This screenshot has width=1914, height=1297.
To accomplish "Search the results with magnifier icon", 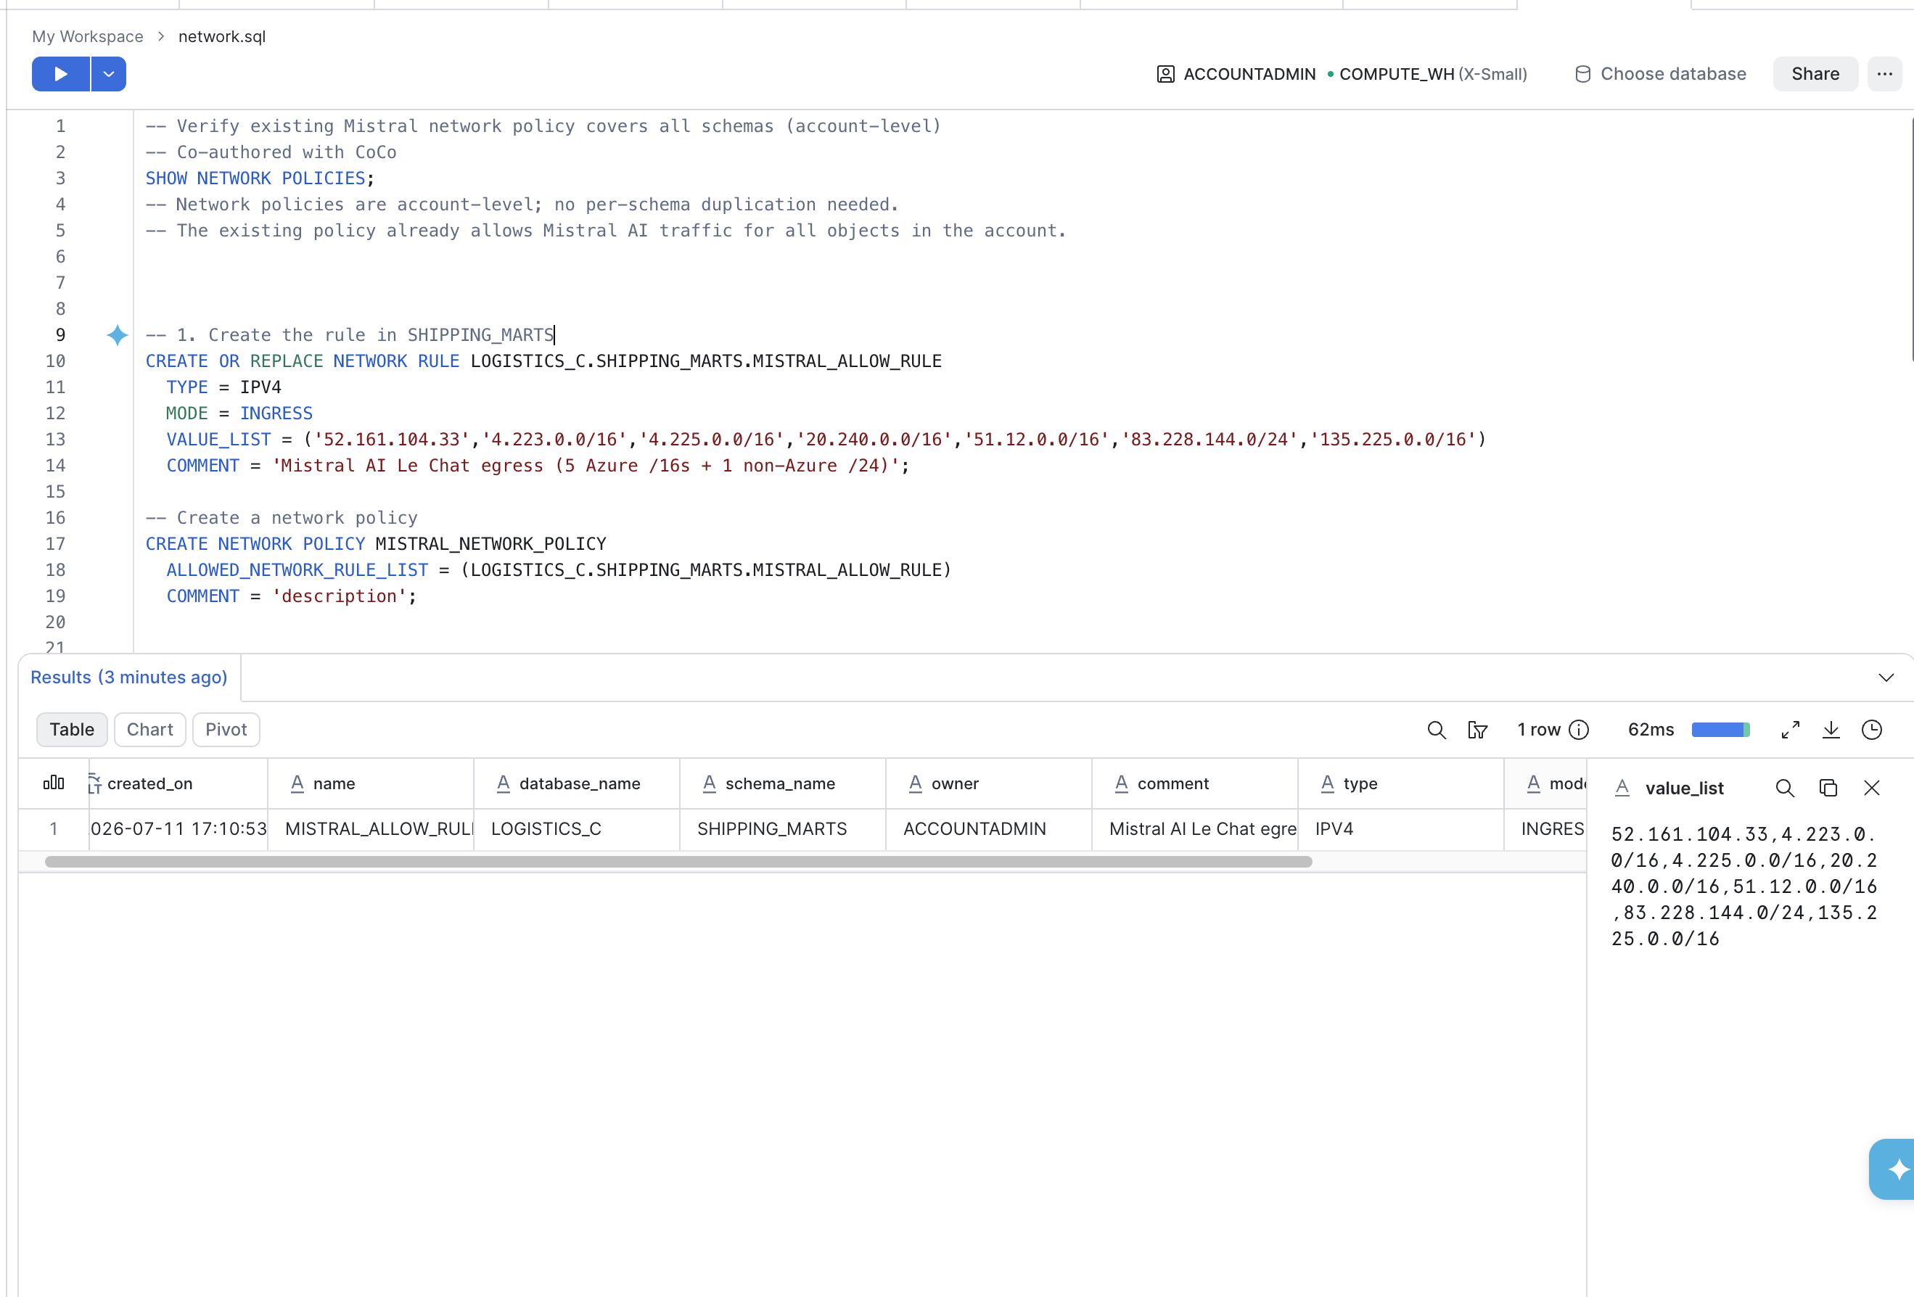I will (1437, 730).
